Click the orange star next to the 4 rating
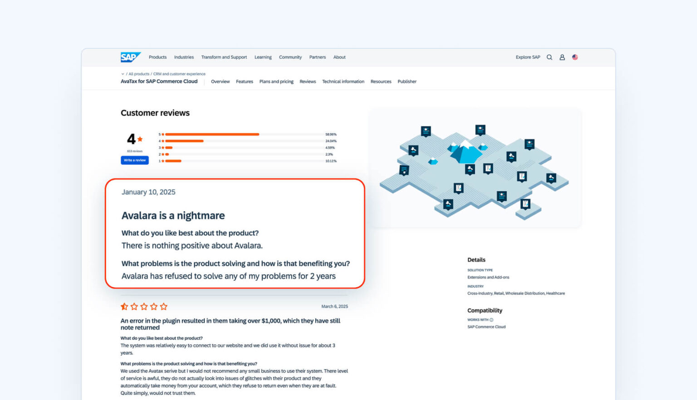 pyautogui.click(x=140, y=138)
